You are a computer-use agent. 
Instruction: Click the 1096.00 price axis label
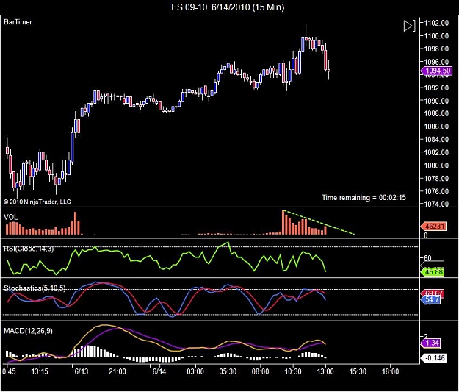pos(436,62)
